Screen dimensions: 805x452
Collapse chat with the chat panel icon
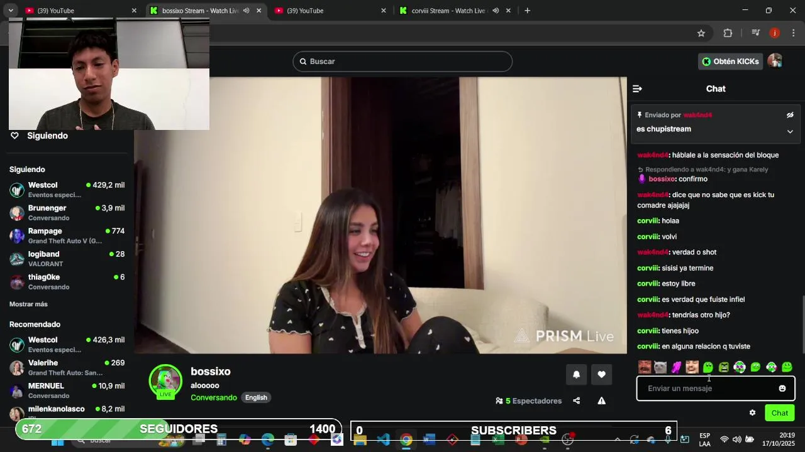(637, 89)
